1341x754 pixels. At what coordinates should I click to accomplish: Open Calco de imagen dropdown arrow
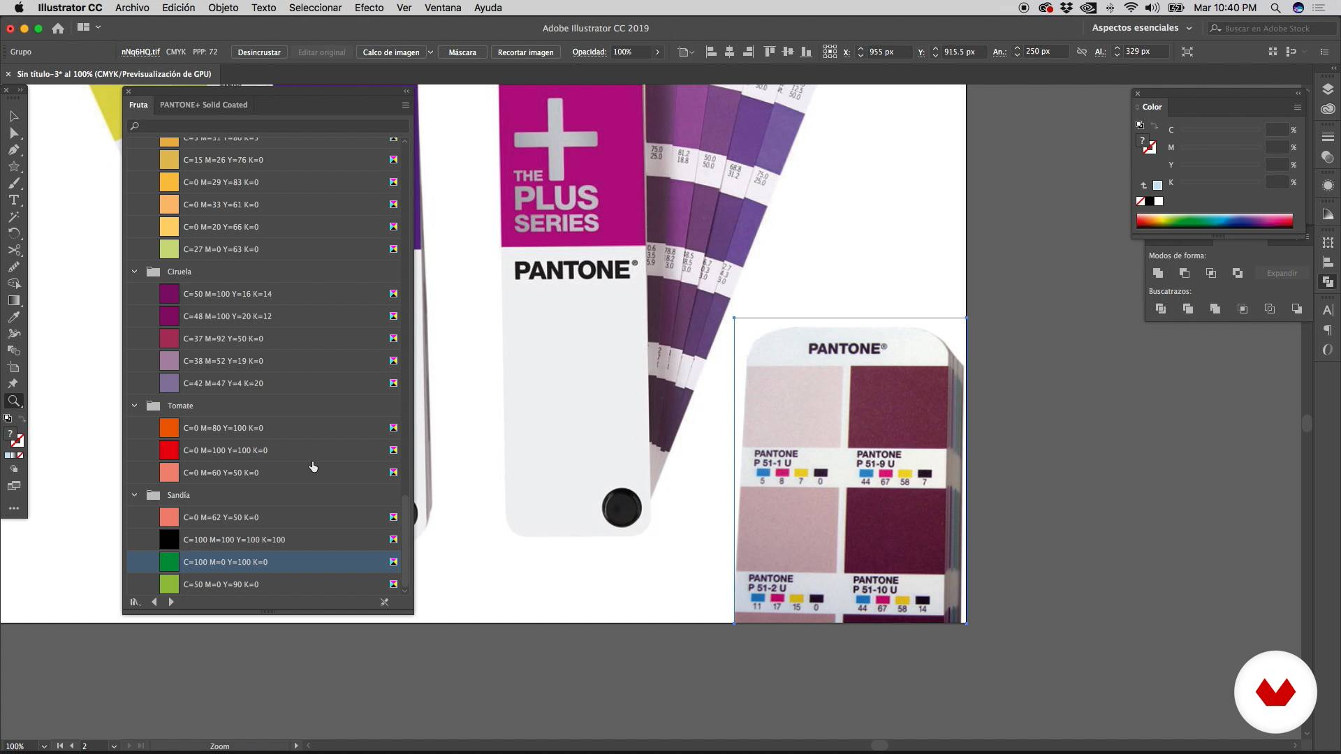(430, 52)
